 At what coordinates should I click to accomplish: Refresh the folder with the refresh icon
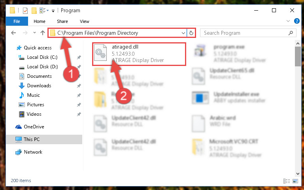(x=191, y=33)
